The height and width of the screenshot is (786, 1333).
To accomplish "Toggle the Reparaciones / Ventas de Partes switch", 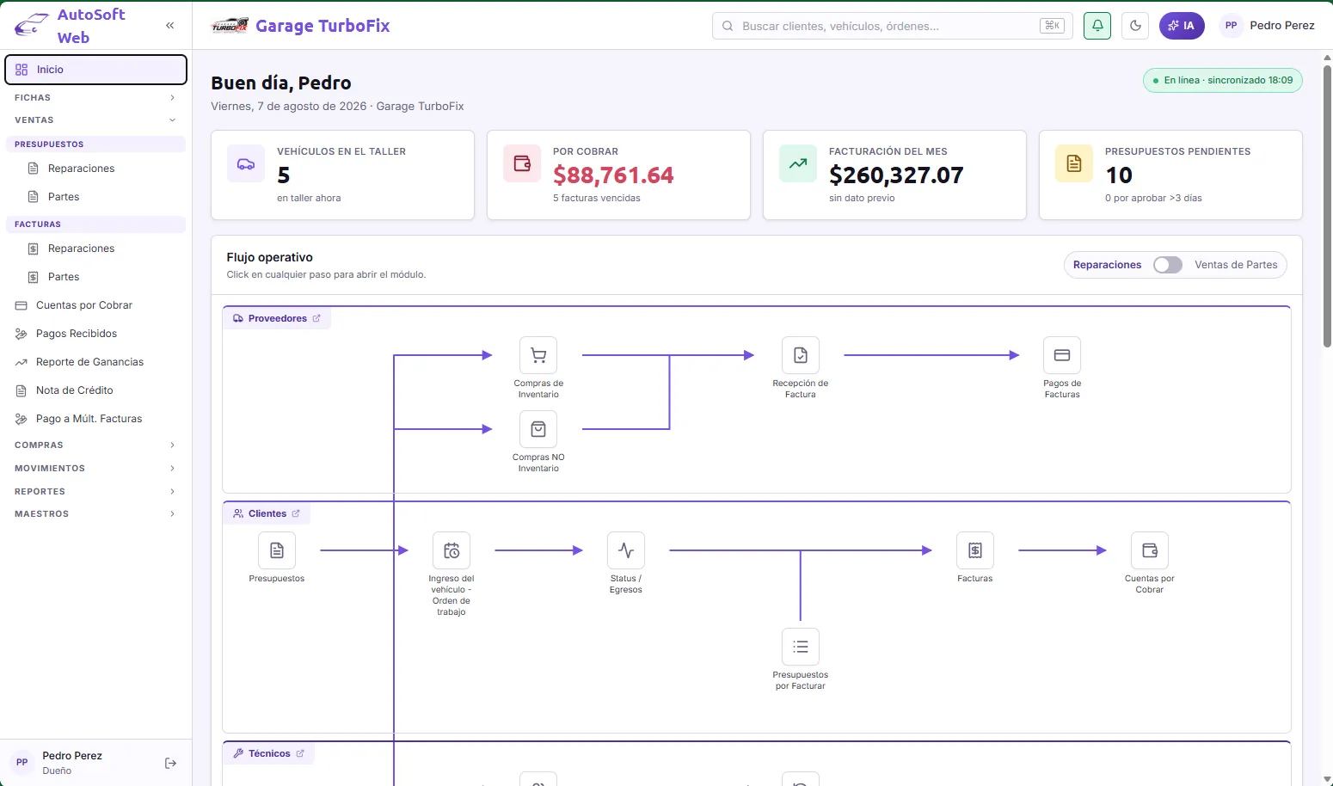I will 1168,265.
